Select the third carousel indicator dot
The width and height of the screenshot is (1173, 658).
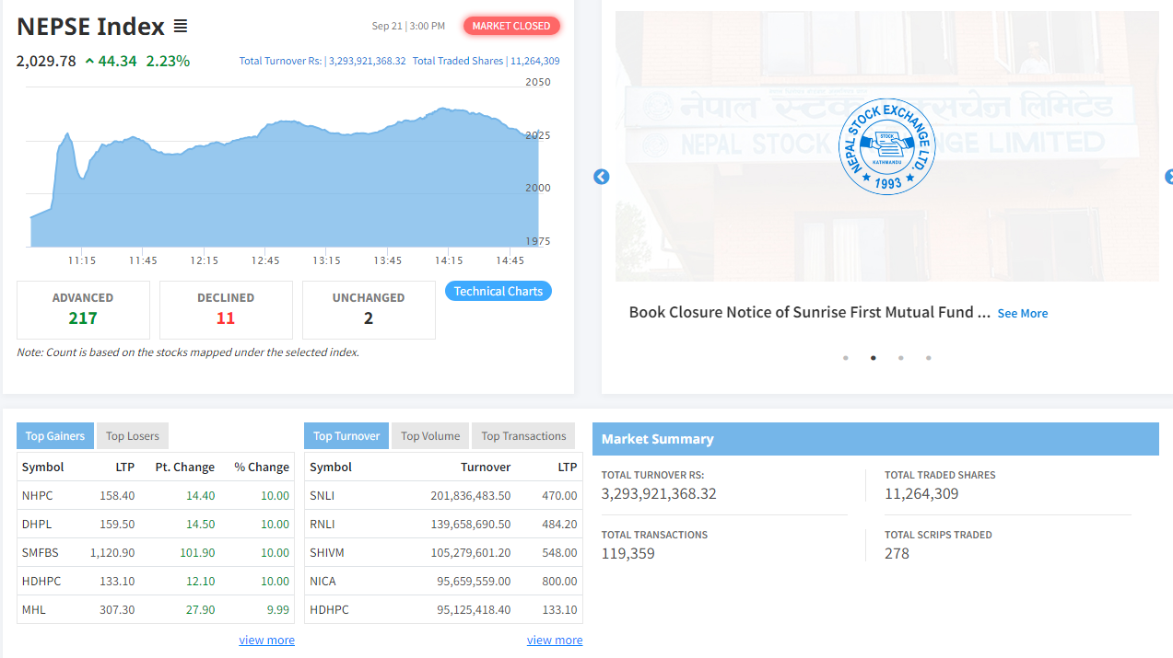tap(900, 358)
